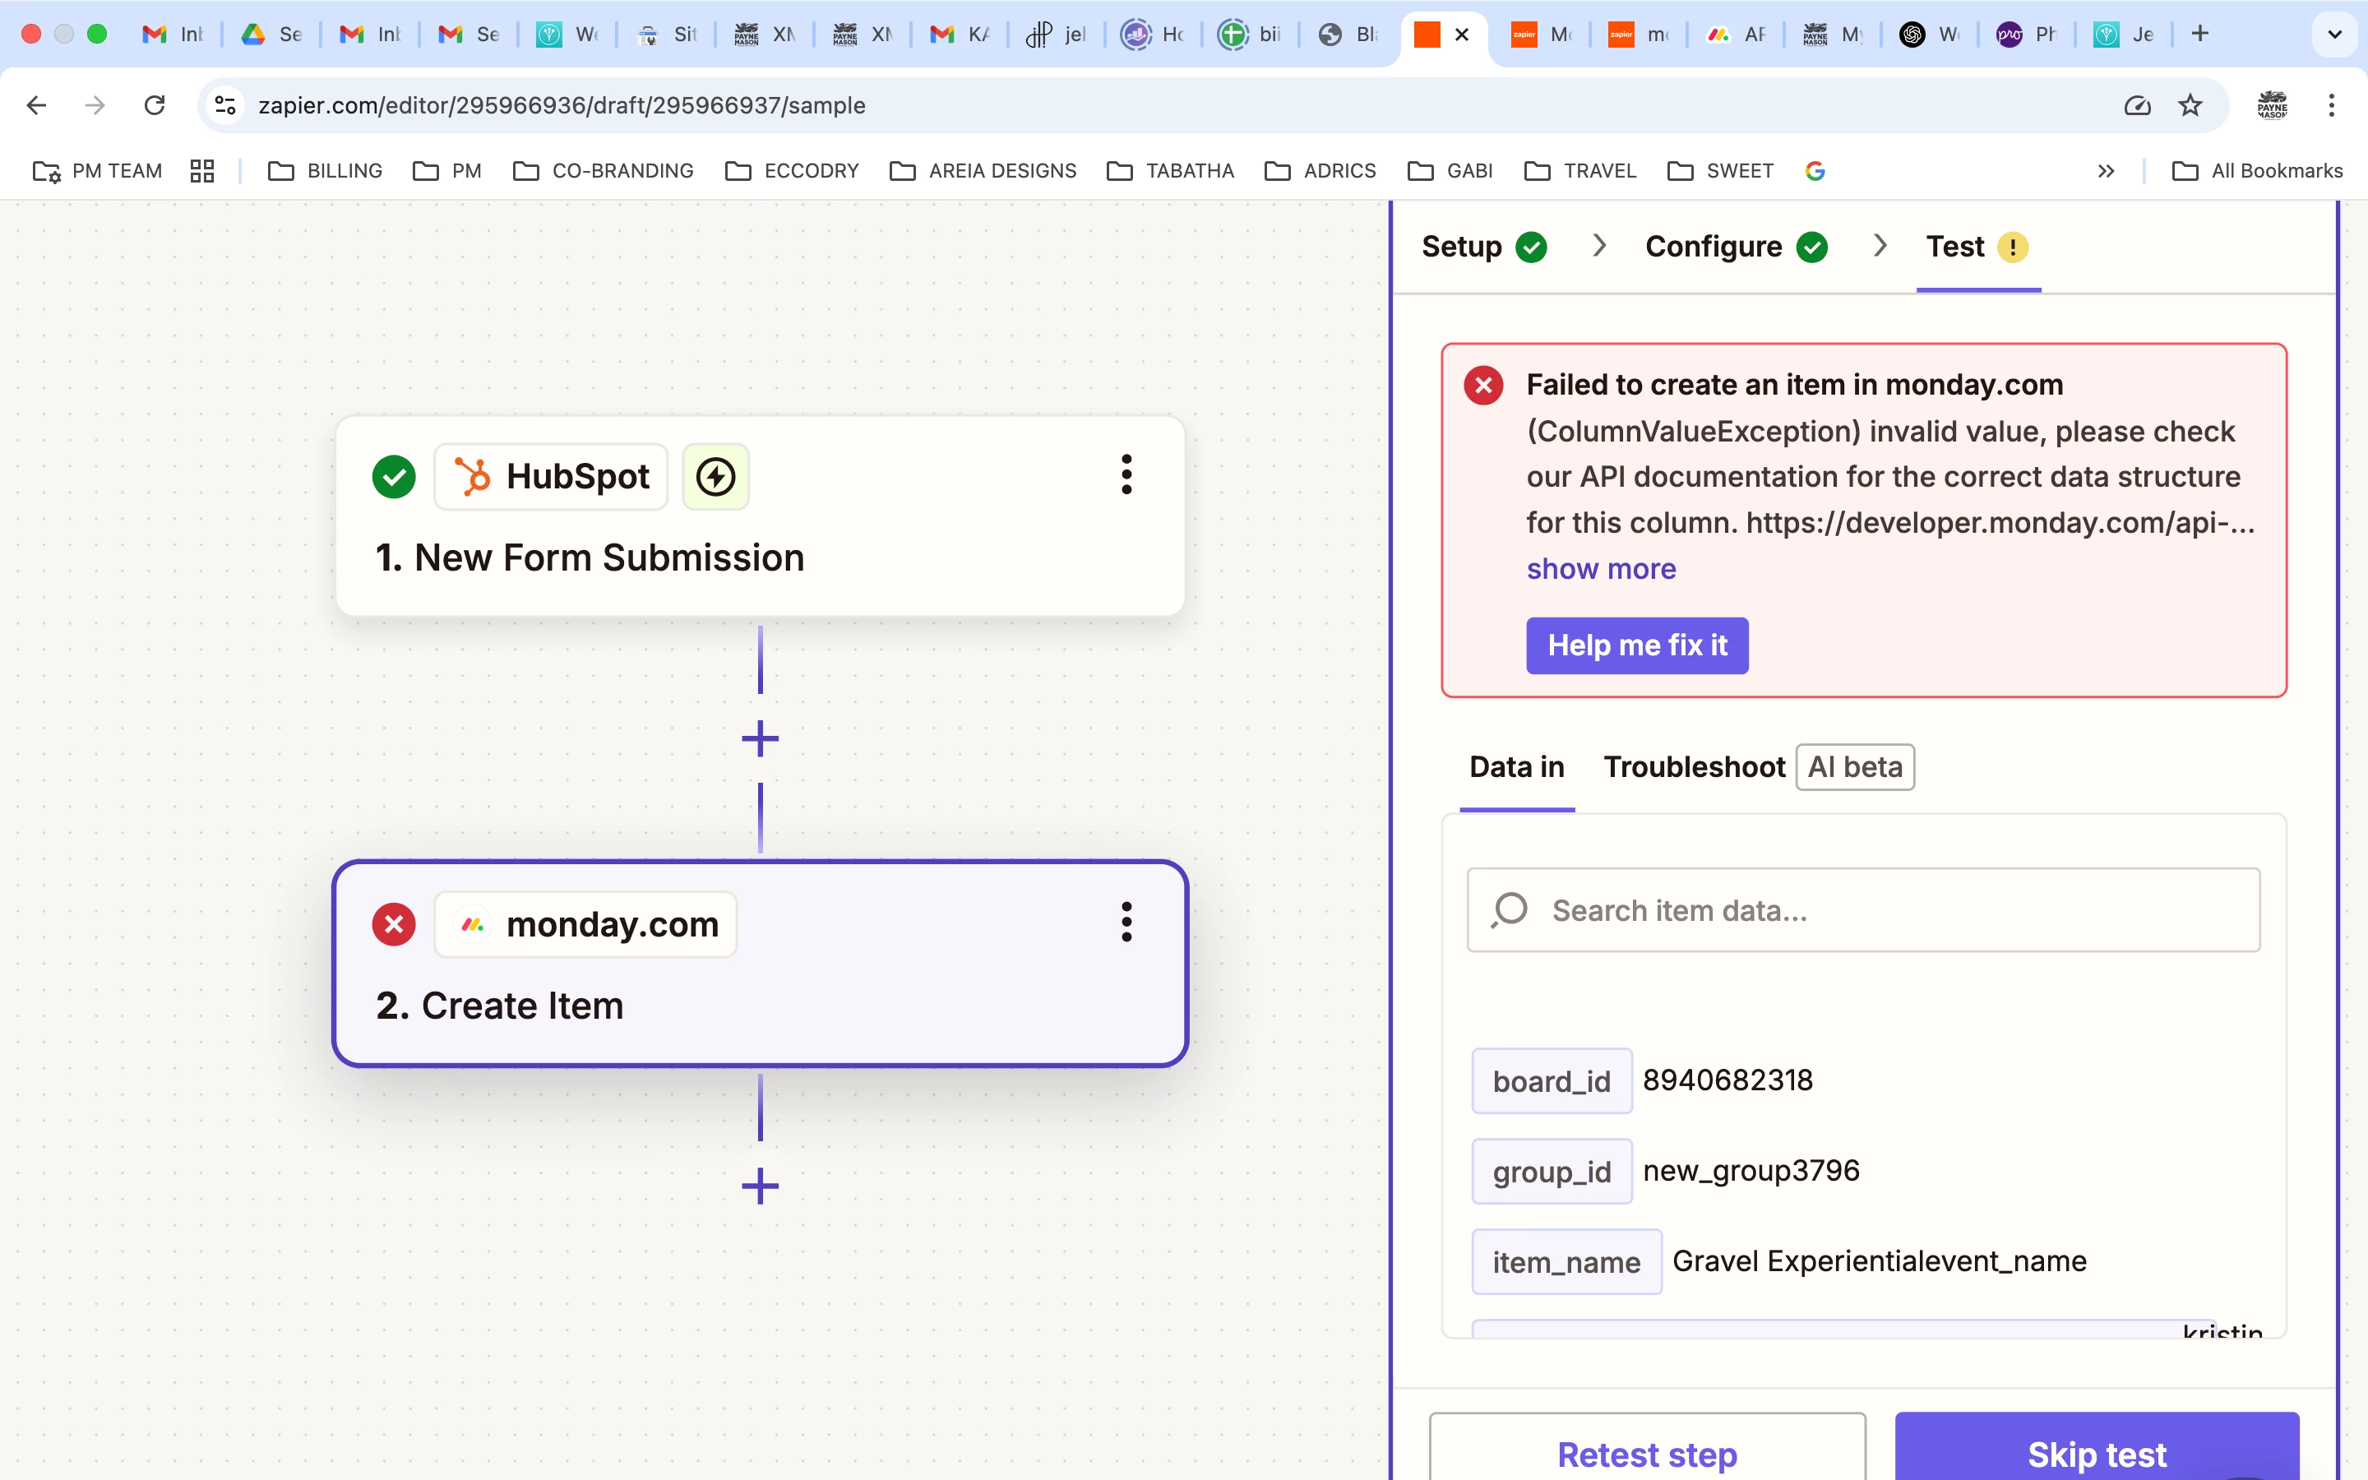Go back with browser back arrow
This screenshot has width=2368, height=1480.
tap(36, 104)
